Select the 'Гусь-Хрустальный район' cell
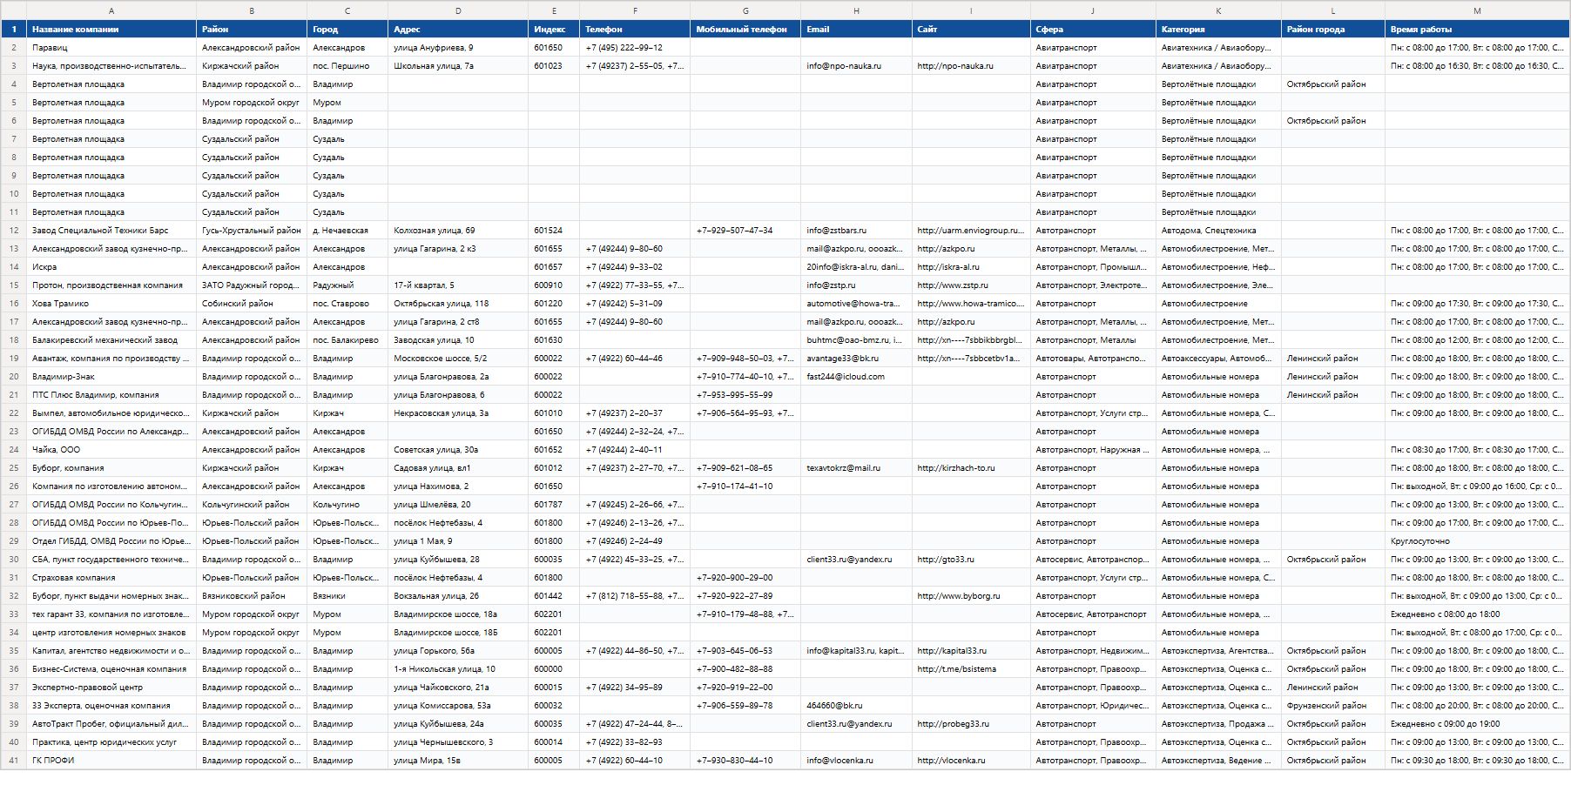 pyautogui.click(x=252, y=231)
